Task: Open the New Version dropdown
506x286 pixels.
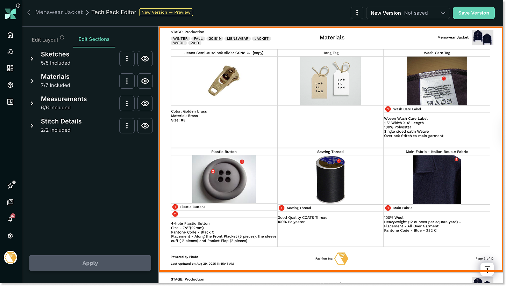Action: coord(408,13)
